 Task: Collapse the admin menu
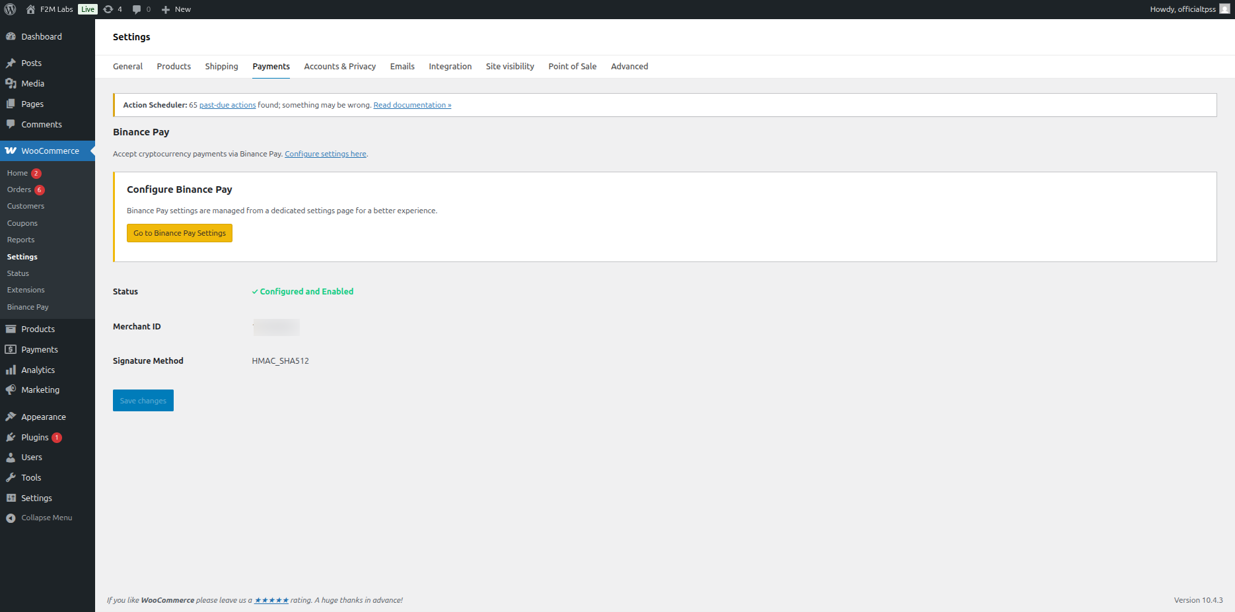point(40,518)
